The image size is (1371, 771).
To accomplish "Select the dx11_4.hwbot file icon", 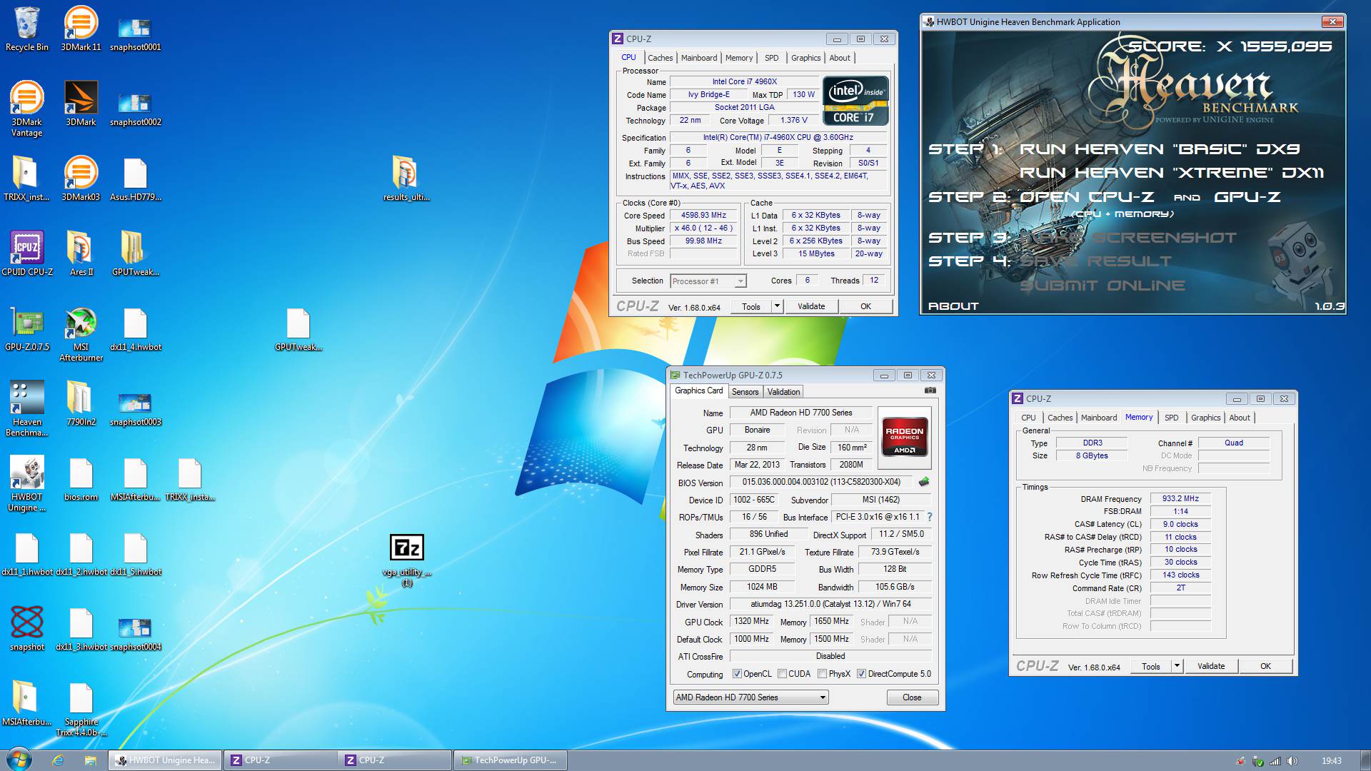I will tap(135, 328).
